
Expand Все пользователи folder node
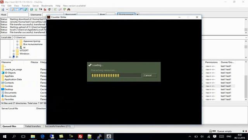click(17, 44)
